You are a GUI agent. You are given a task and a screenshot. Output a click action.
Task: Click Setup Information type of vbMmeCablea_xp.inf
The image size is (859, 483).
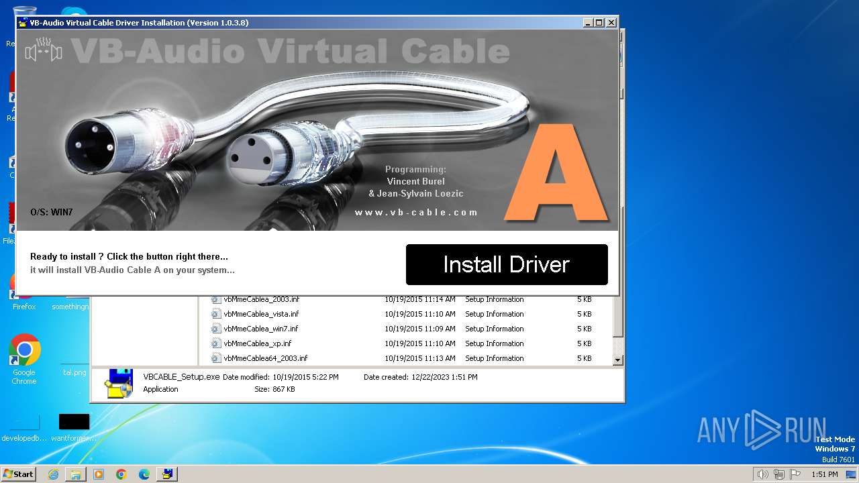495,343
